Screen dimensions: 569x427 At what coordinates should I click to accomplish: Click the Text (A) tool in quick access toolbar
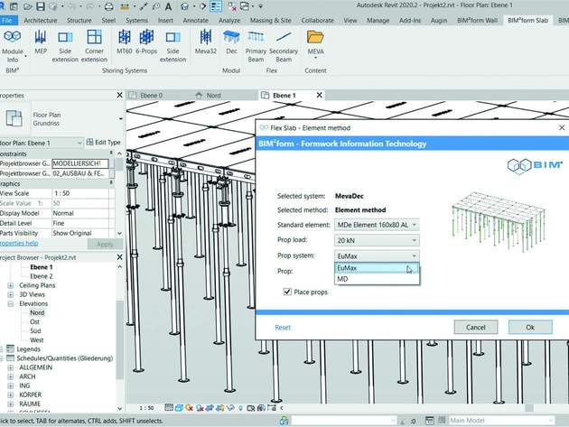click(168, 6)
